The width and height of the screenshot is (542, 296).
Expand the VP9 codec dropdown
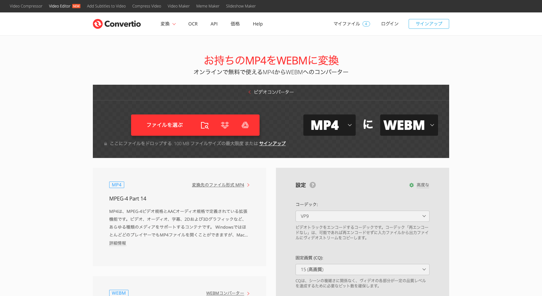(x=362, y=216)
